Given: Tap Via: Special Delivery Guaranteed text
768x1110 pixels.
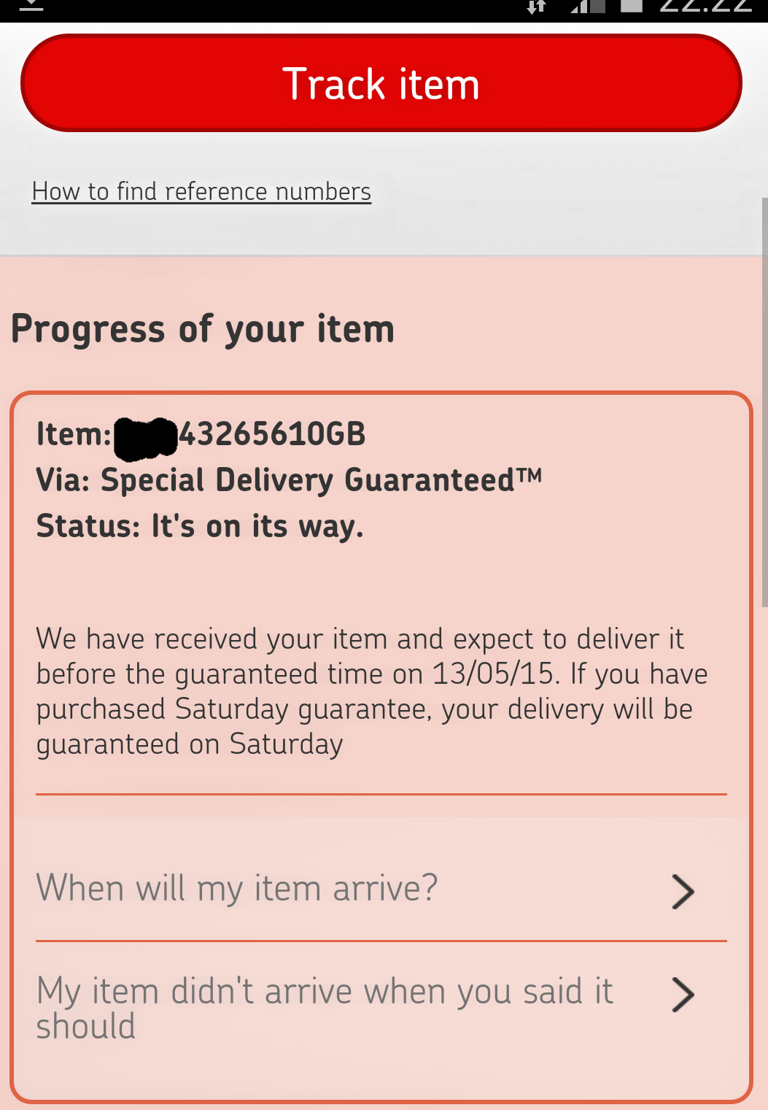Looking at the screenshot, I should (x=290, y=480).
